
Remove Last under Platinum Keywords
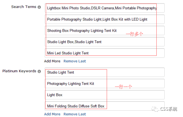[75, 114]
